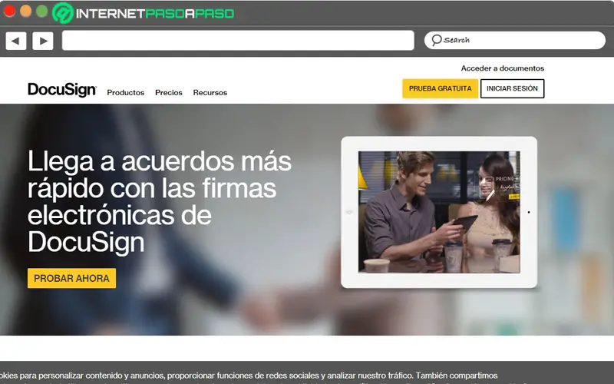This screenshot has height=384, width=614.
Task: Click the tablet video thumbnail image
Action: (439, 212)
